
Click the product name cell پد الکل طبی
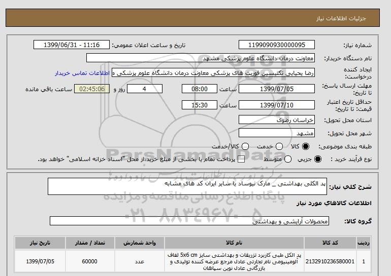pos(234,261)
